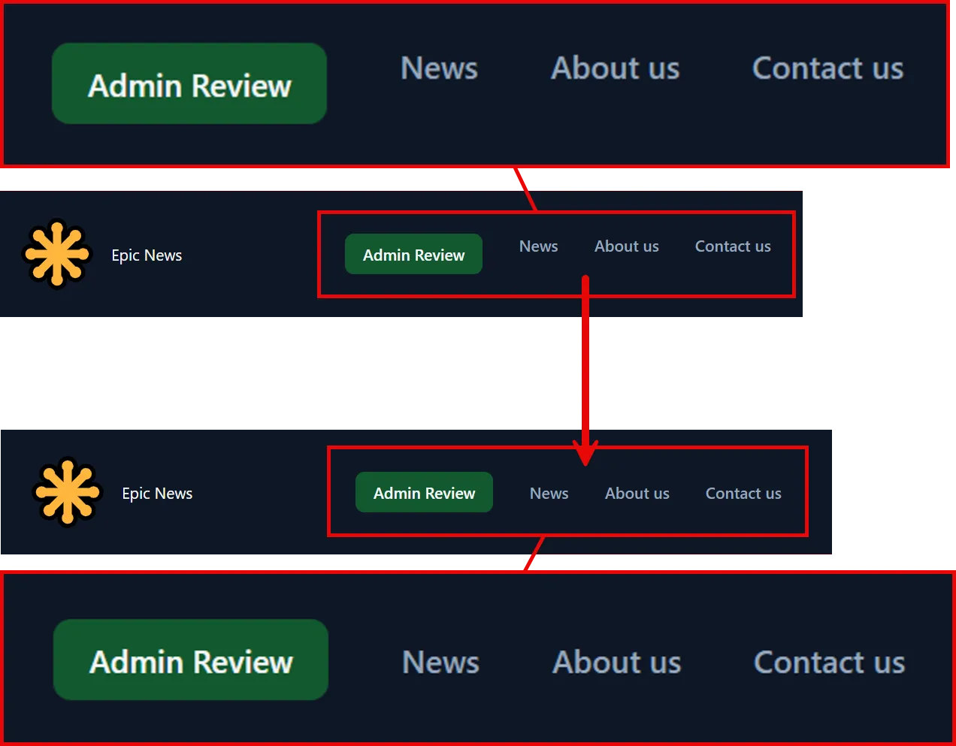This screenshot has height=746, width=956.
Task: Click the asterisk emblem in the lower banner
Action: pyautogui.click(x=68, y=493)
